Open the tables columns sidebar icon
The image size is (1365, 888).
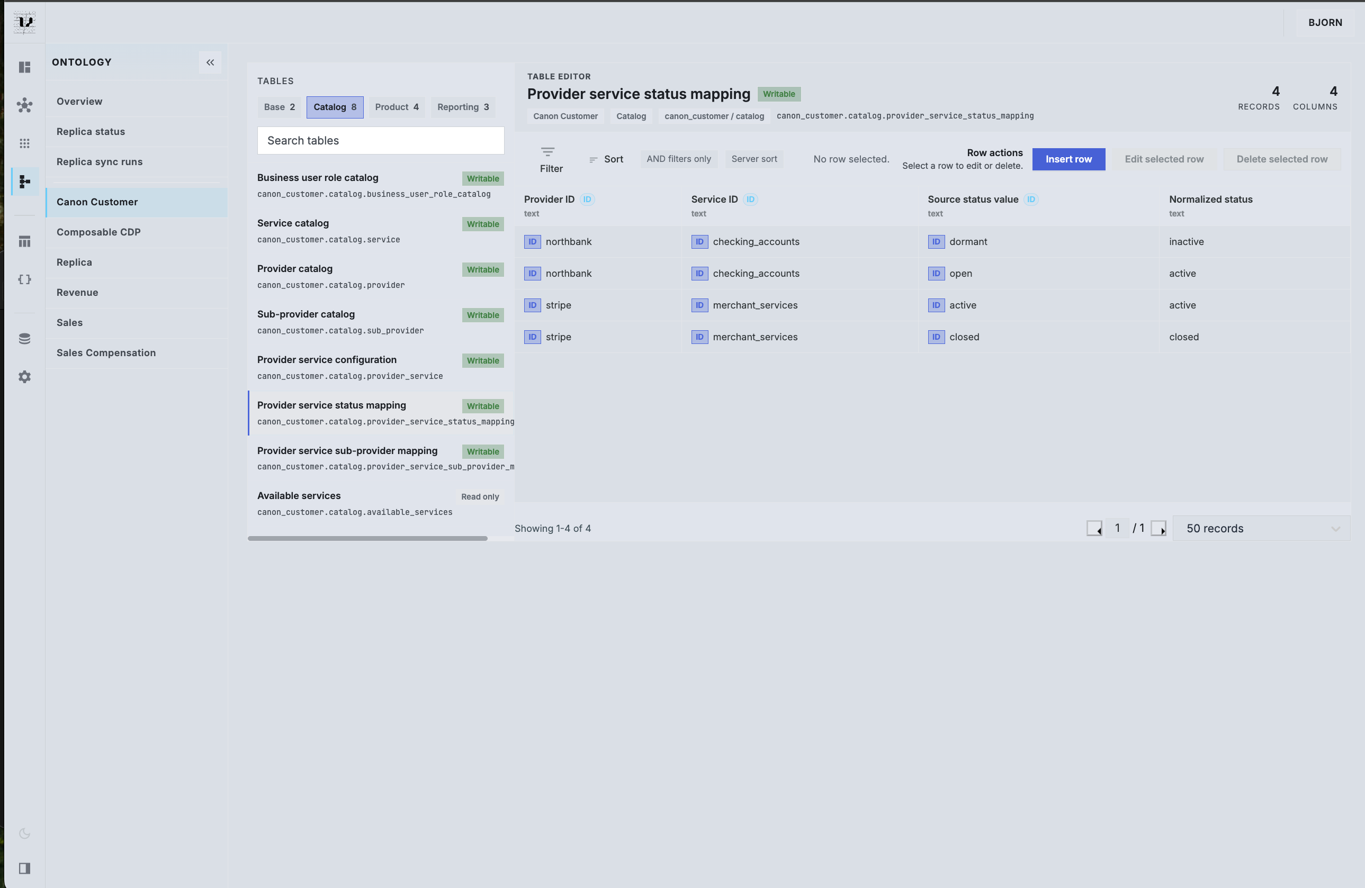(x=25, y=241)
